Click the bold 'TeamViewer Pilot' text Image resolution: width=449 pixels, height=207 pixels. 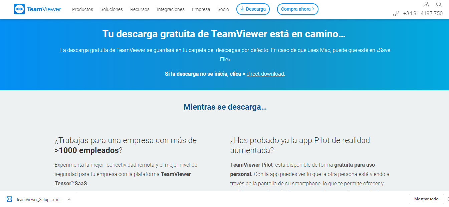click(x=251, y=165)
